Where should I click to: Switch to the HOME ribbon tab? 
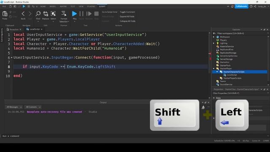click(x=43, y=6)
